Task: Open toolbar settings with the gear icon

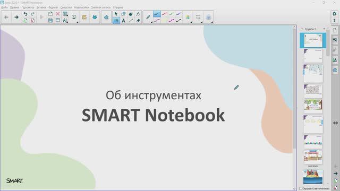Action: 334,14
